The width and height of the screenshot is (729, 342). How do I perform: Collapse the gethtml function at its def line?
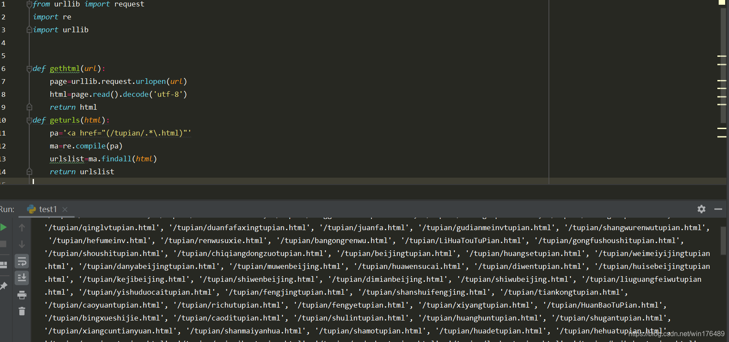[29, 68]
